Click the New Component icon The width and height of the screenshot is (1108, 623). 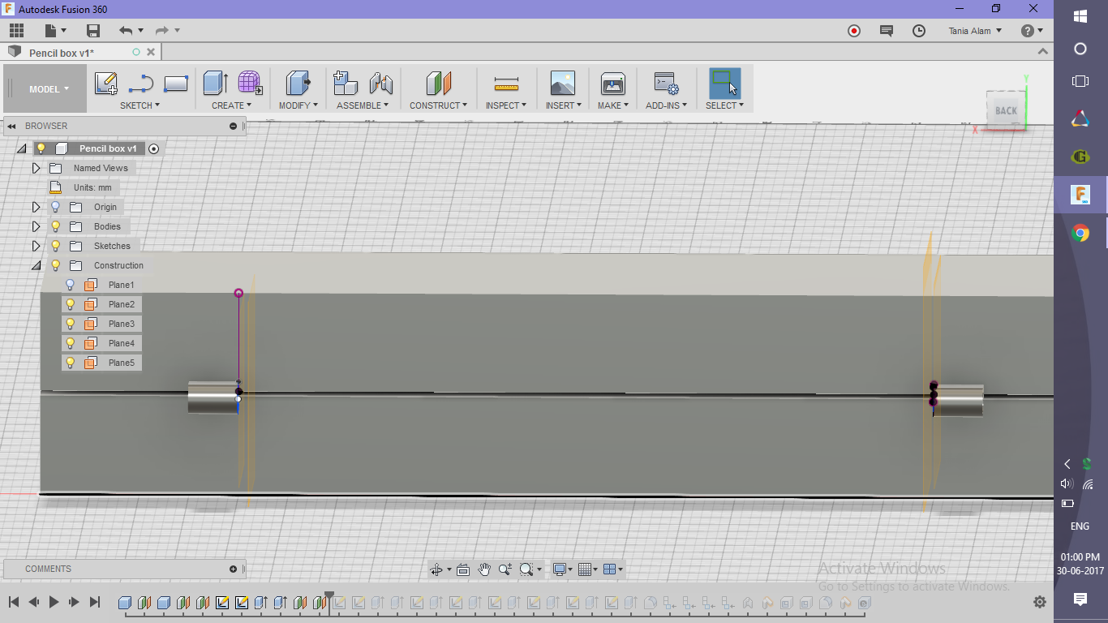coord(346,83)
